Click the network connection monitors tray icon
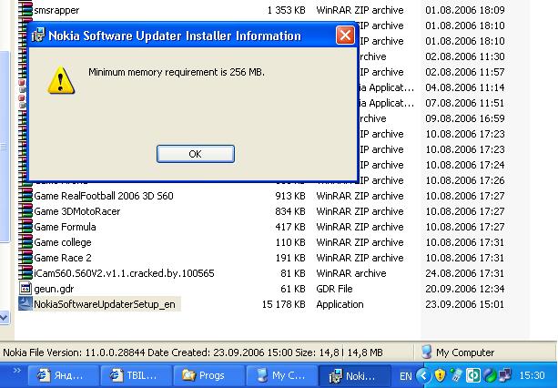The image size is (558, 388). coord(505,375)
